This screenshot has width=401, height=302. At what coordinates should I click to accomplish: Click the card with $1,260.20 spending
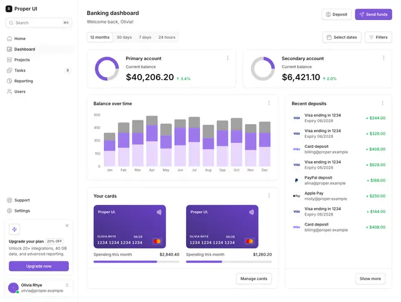click(222, 227)
